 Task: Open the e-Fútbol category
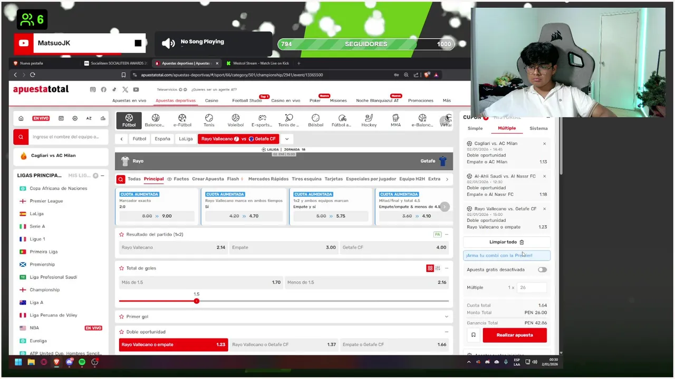(x=182, y=120)
